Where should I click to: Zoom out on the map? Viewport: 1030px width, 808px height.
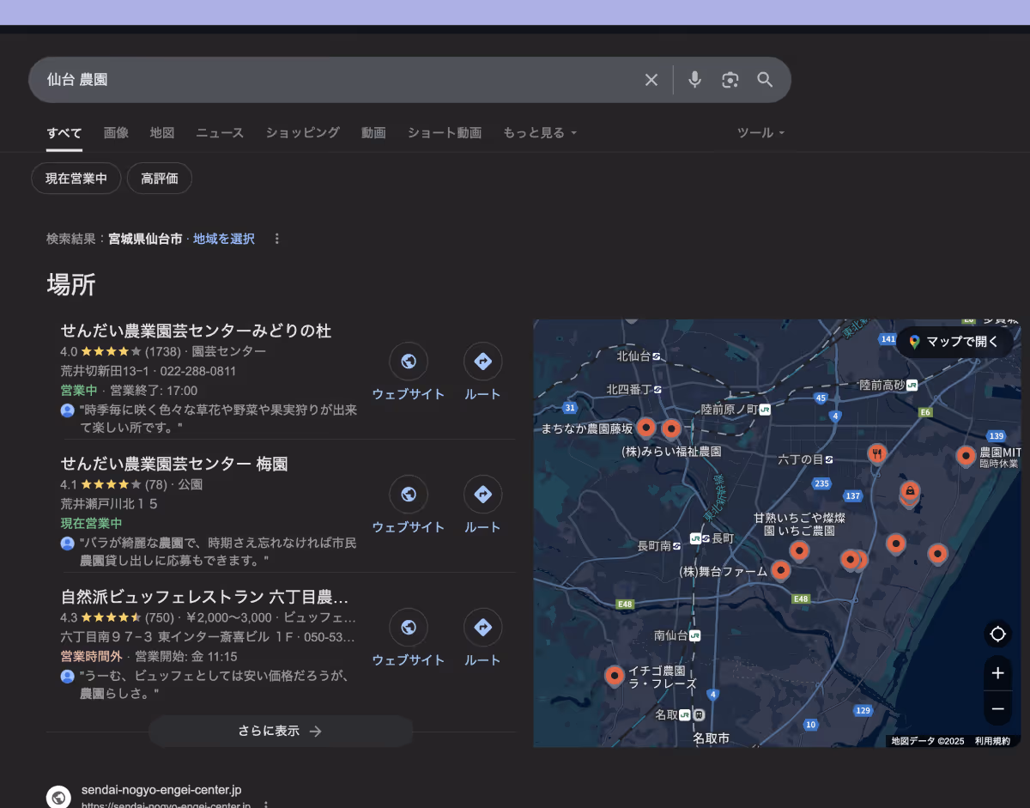tap(997, 708)
